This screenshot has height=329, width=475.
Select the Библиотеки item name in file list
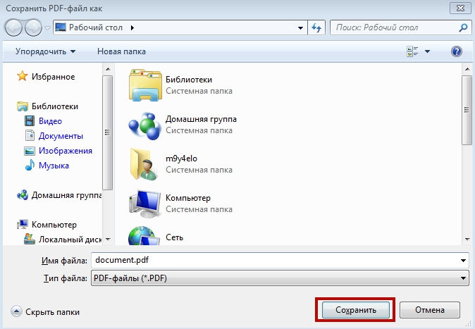189,80
